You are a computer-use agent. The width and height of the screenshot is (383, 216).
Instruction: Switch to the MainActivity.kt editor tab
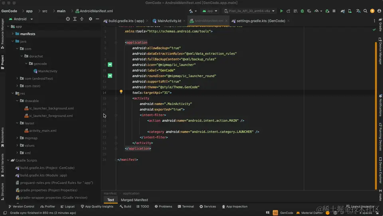pos(169,21)
